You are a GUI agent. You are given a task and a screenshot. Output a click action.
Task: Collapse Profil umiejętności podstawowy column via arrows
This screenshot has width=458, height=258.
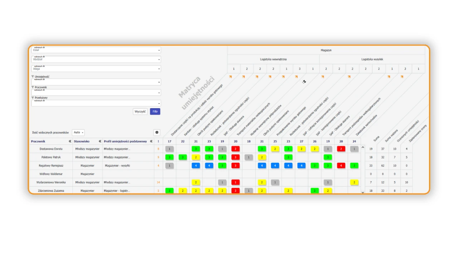click(x=151, y=142)
